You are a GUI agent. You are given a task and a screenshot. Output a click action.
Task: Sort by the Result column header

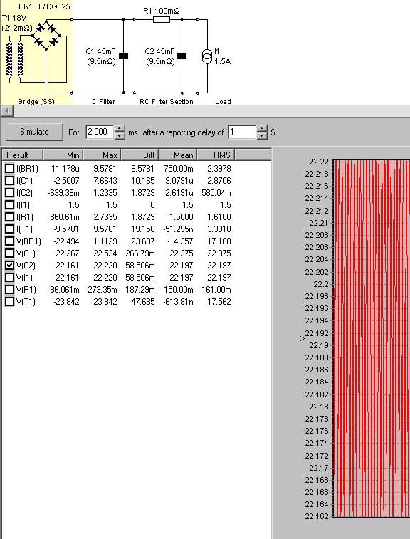click(x=23, y=155)
